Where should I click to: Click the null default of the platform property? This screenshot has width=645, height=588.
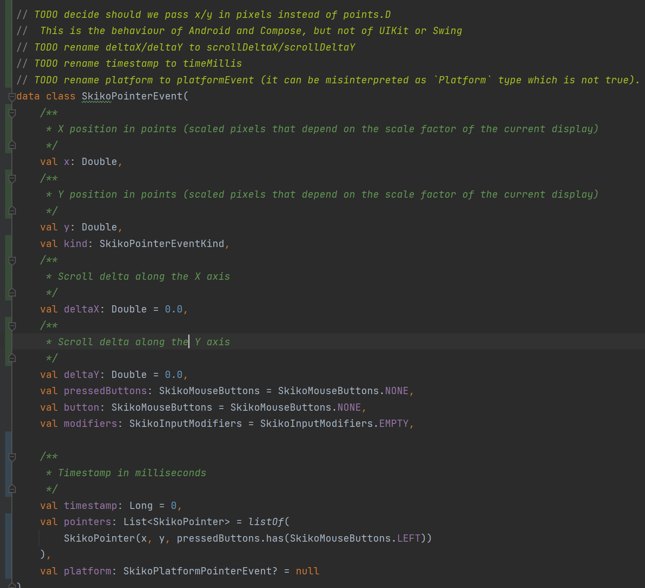pos(307,571)
